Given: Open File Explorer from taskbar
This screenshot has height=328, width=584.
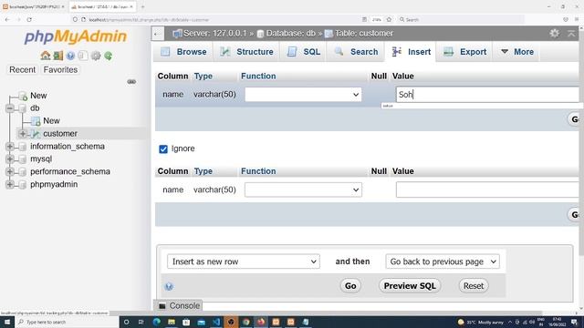Looking at the screenshot, I should (172, 322).
